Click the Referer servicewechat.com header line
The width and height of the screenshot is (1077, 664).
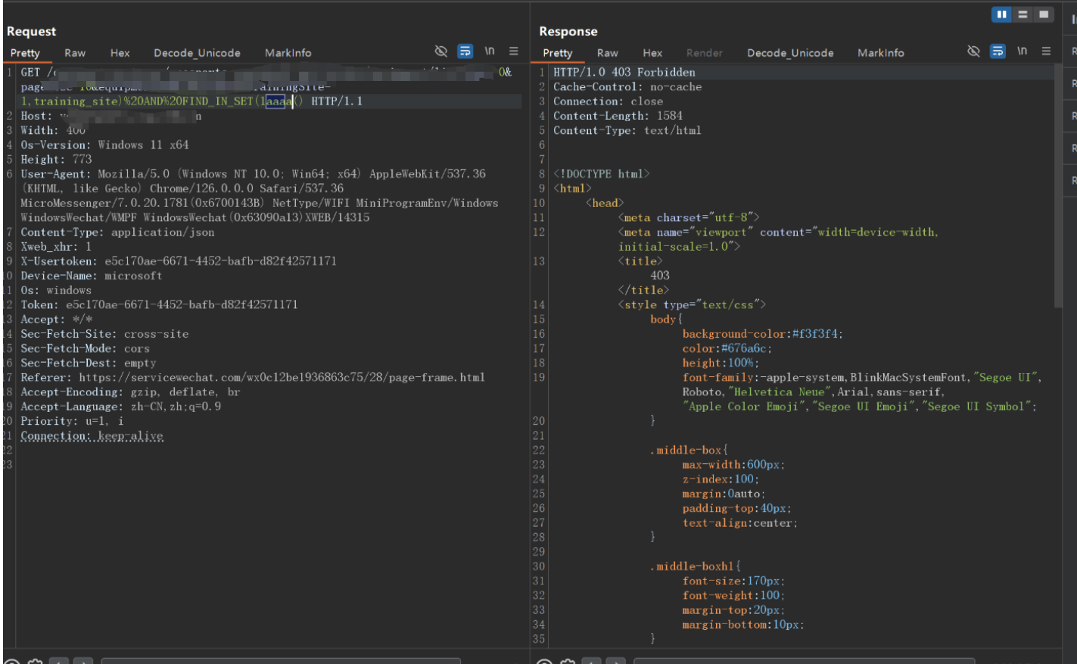[253, 377]
